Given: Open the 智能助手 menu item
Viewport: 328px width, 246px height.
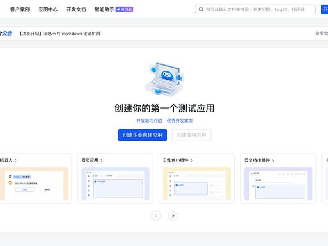Looking at the screenshot, I should pyautogui.click(x=104, y=9).
